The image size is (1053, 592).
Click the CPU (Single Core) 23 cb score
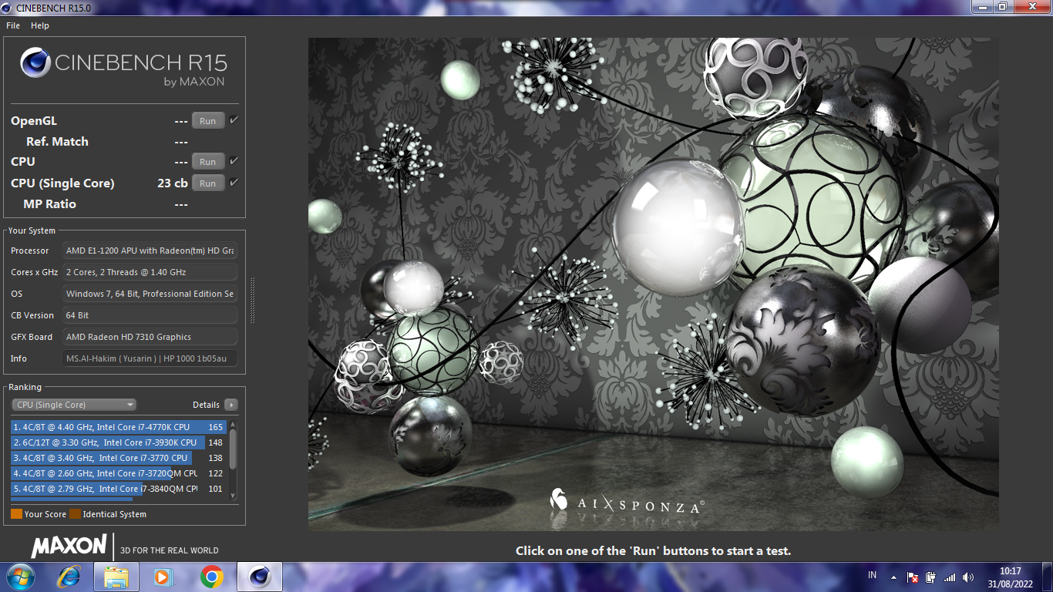click(x=173, y=183)
